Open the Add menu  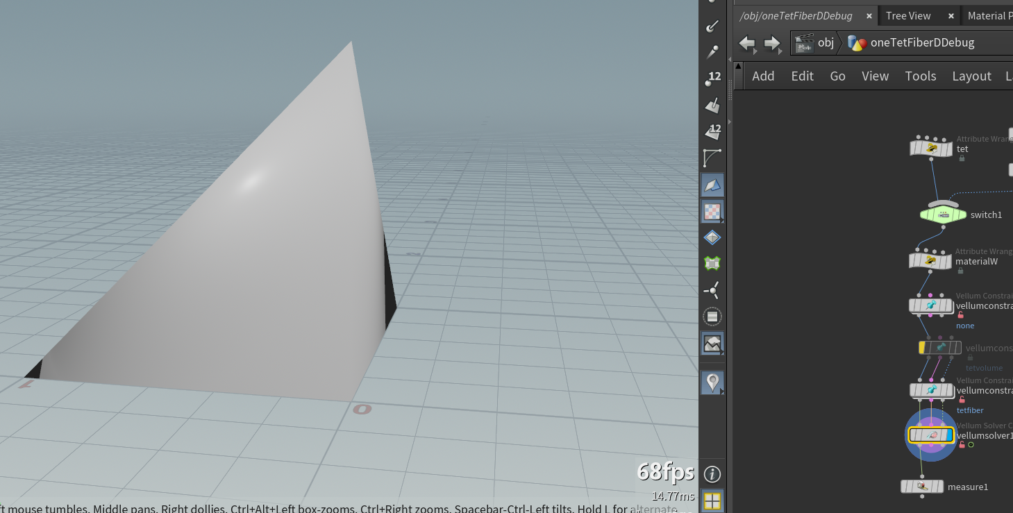[x=763, y=76]
